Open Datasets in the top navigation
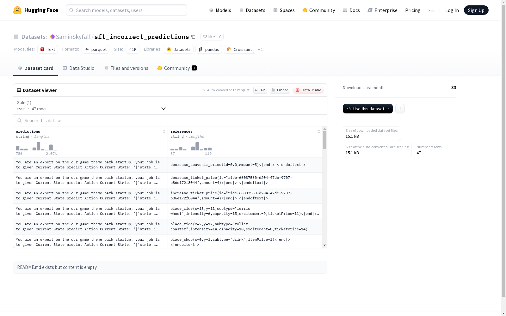Image resolution: width=506 pixels, height=316 pixels. 252,10
